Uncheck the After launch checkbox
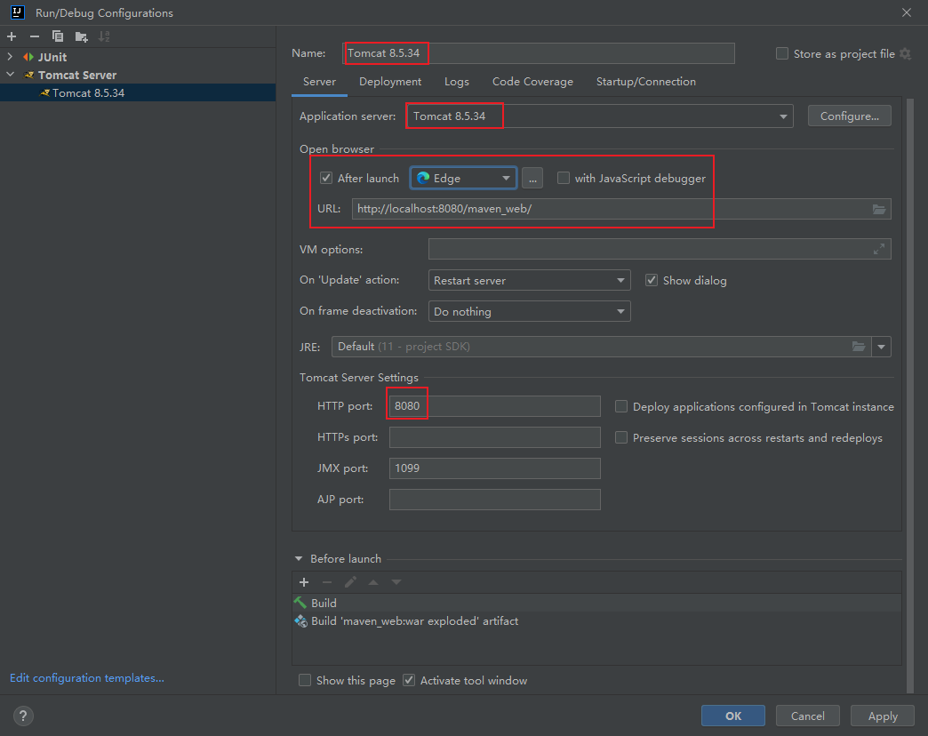Screen dimensions: 928x736 (326, 179)
